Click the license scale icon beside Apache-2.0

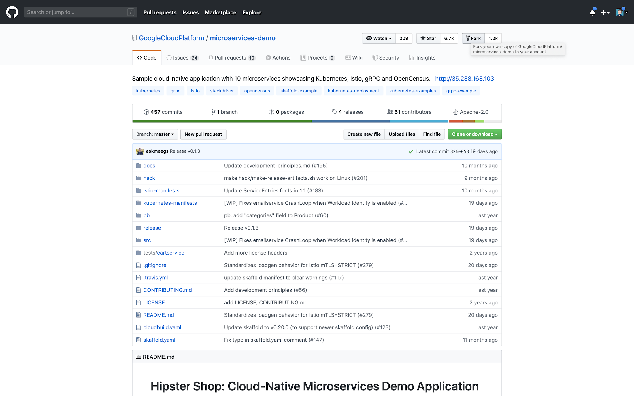pos(456,112)
